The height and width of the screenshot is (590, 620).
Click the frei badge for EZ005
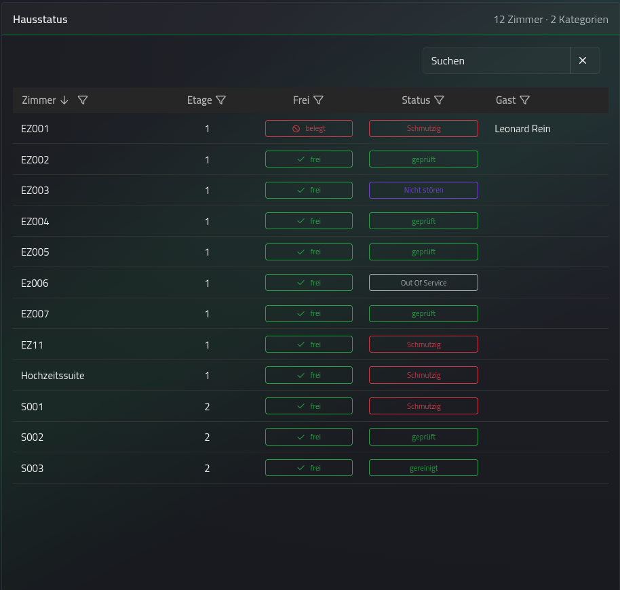(x=309, y=252)
